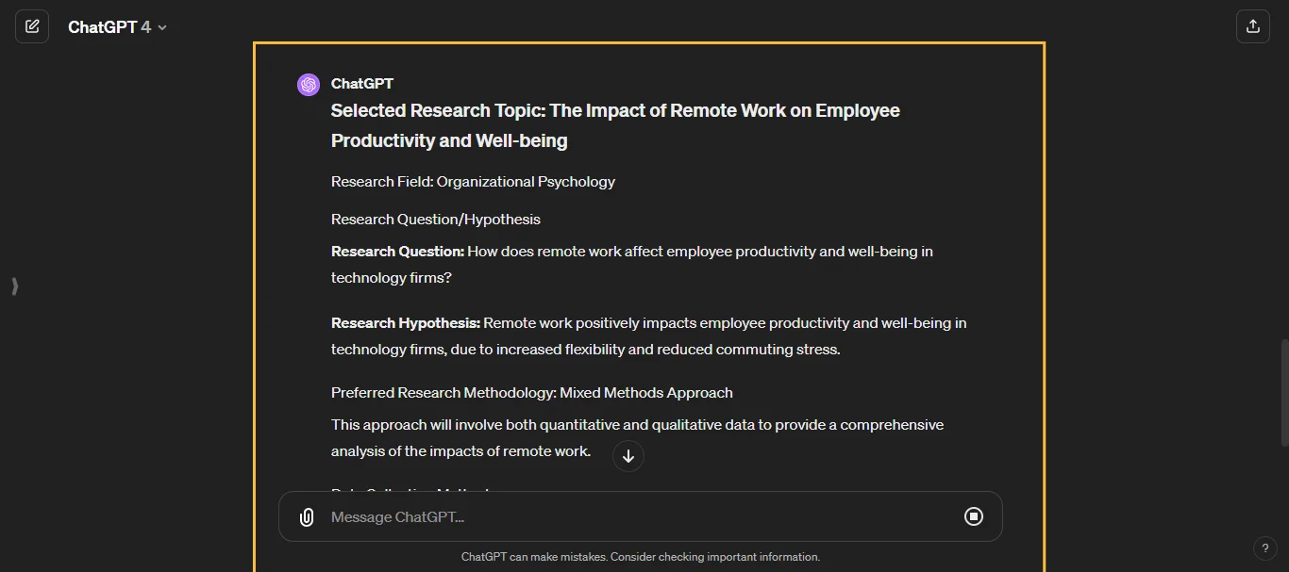Start a new chat with the pencil icon
1289x572 pixels.
point(32,25)
